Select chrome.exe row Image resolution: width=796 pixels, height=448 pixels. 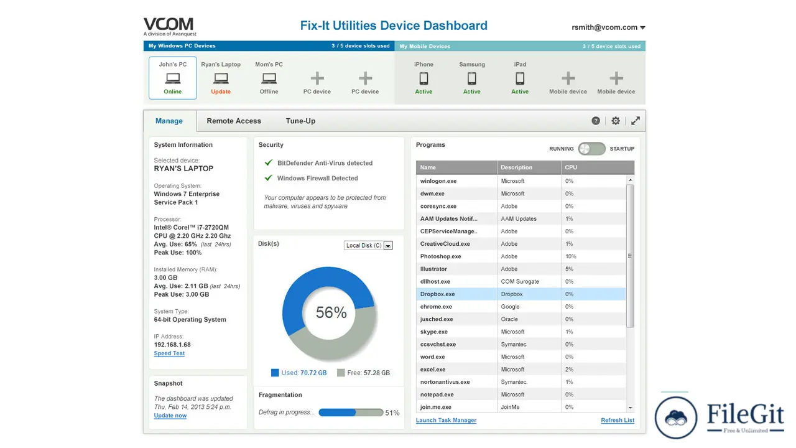[x=521, y=307]
